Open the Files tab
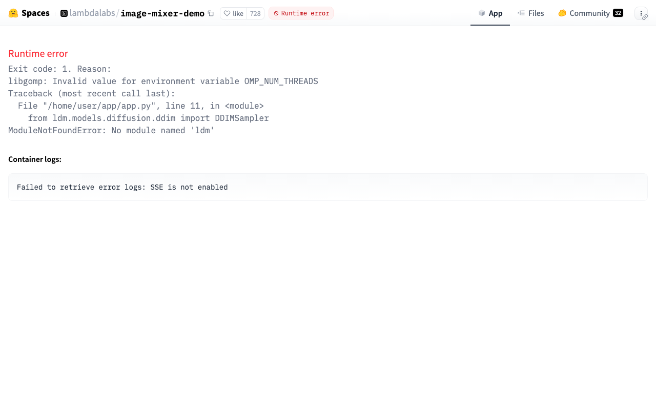Screen dimensions: 656x410 click(x=531, y=13)
